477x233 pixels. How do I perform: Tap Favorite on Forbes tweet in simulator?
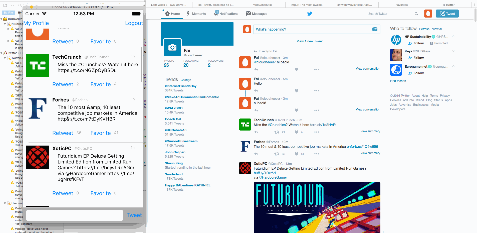(x=100, y=133)
